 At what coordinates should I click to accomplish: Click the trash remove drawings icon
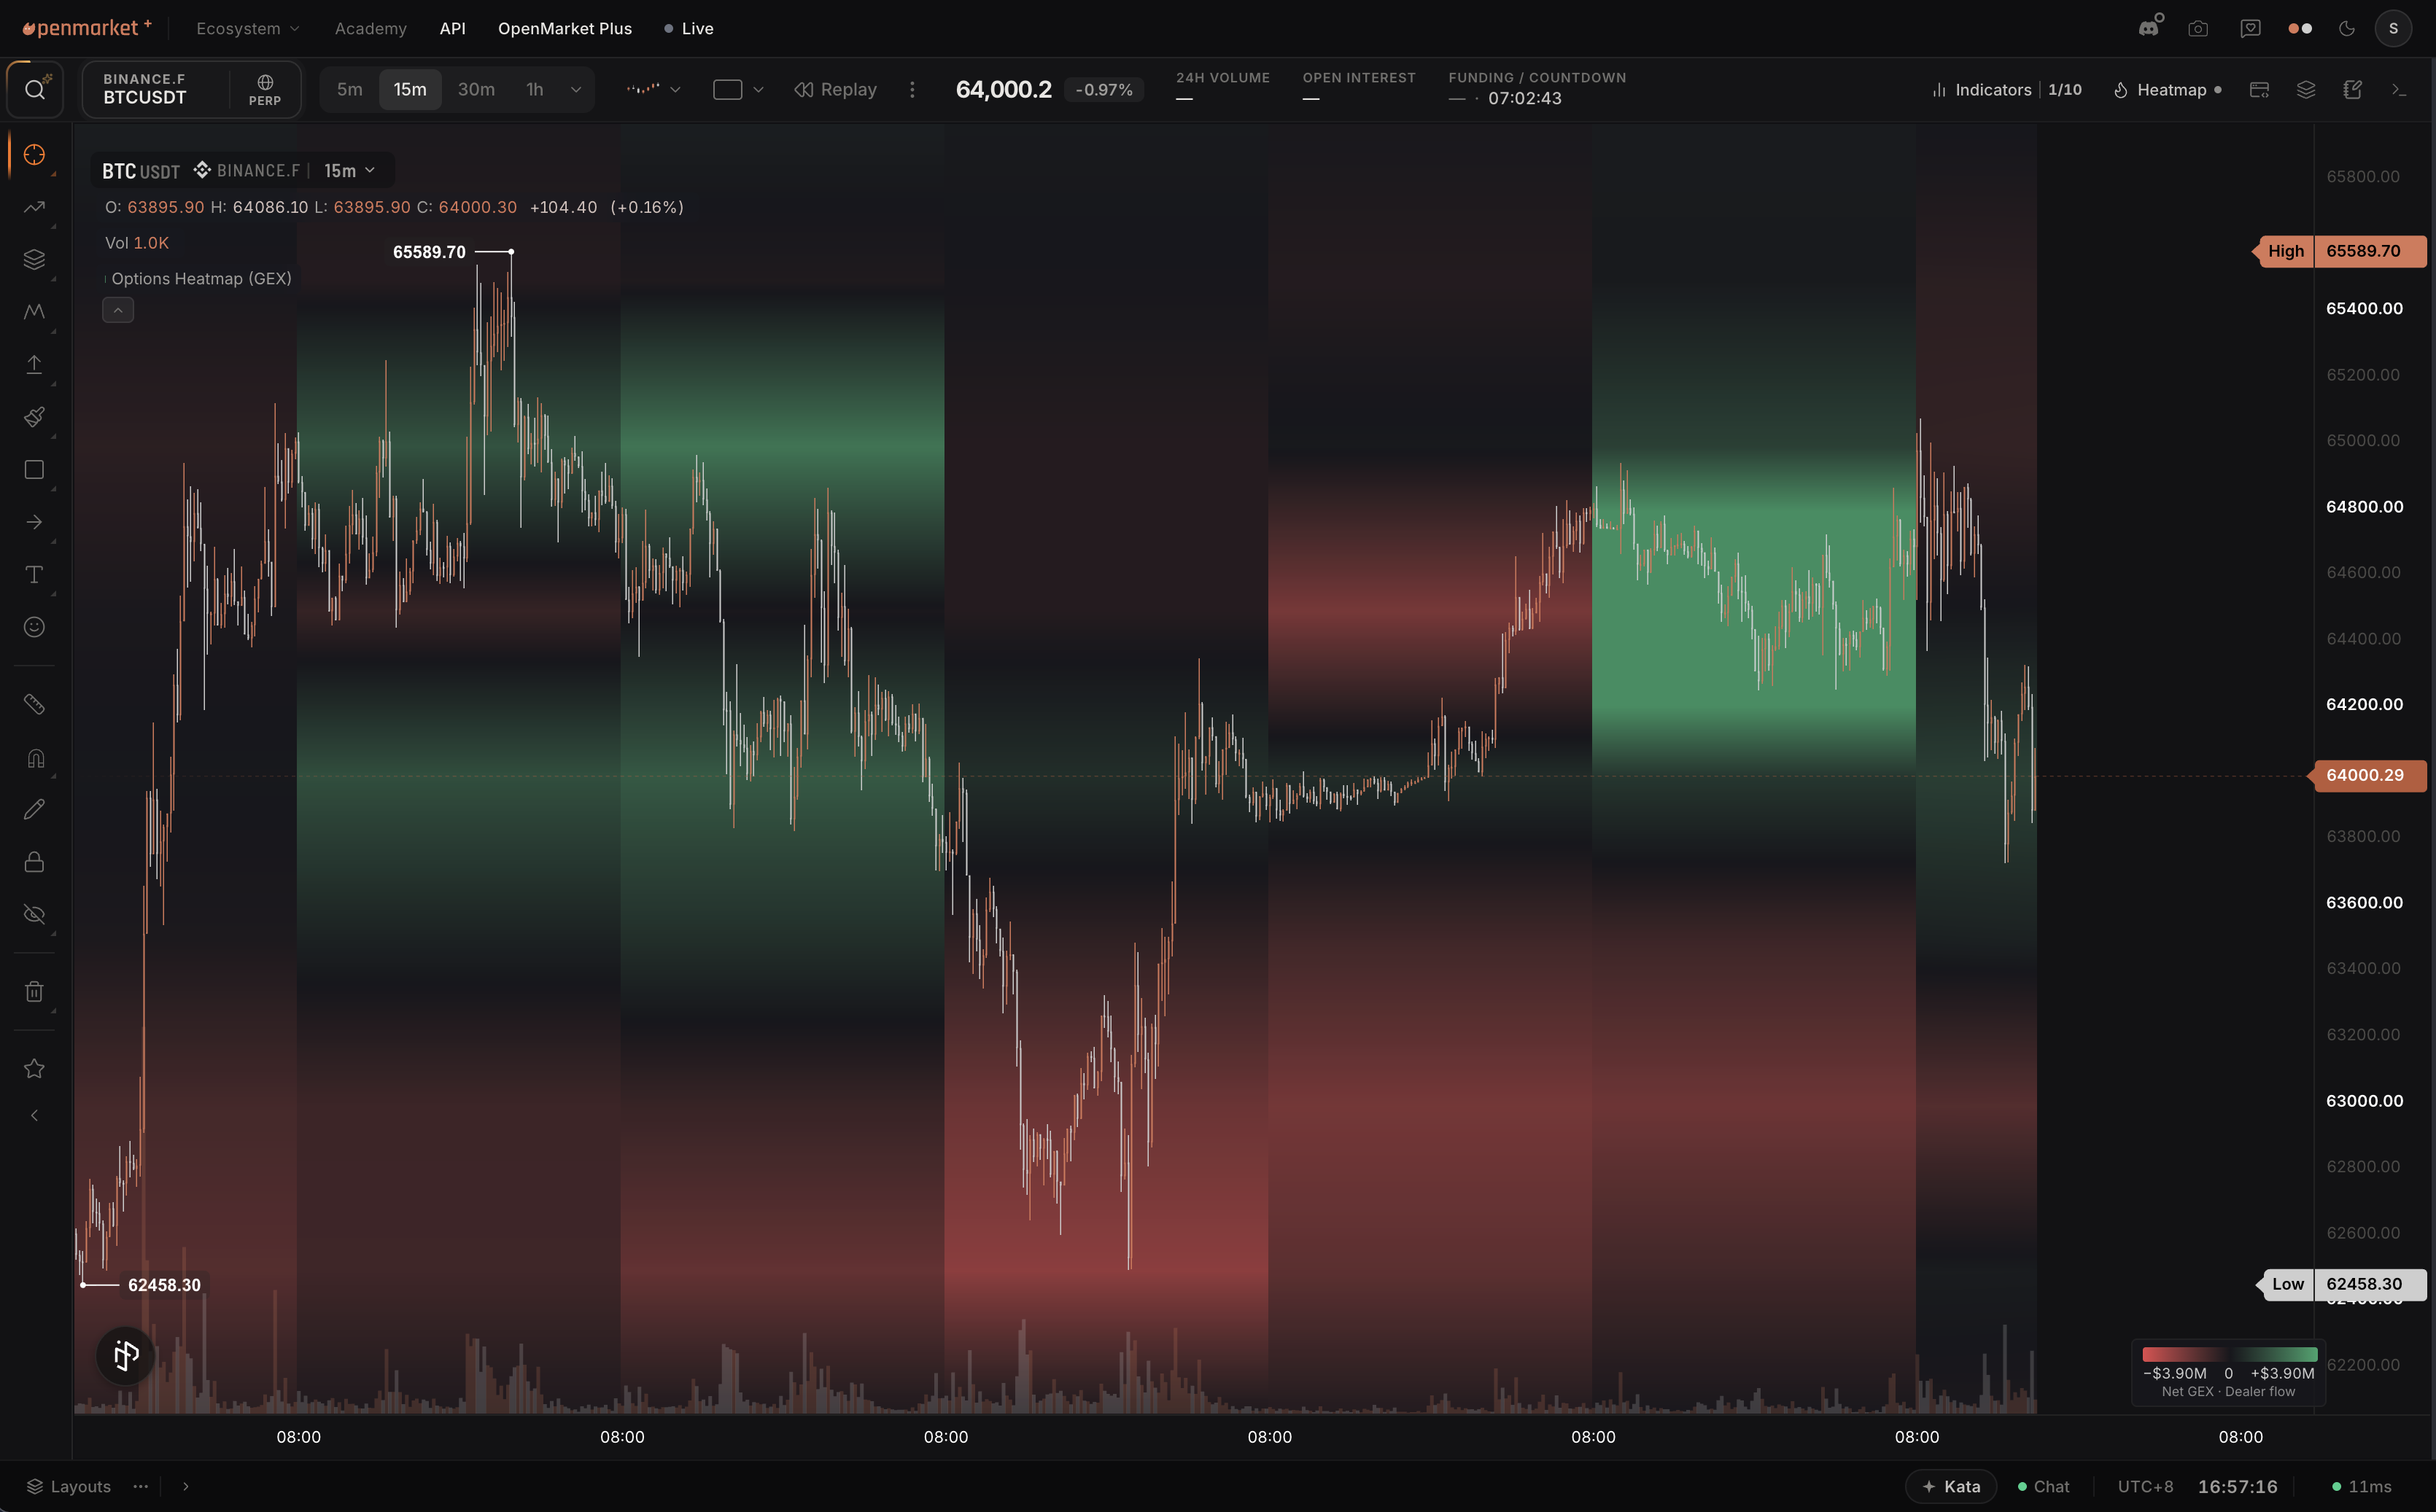click(34, 991)
